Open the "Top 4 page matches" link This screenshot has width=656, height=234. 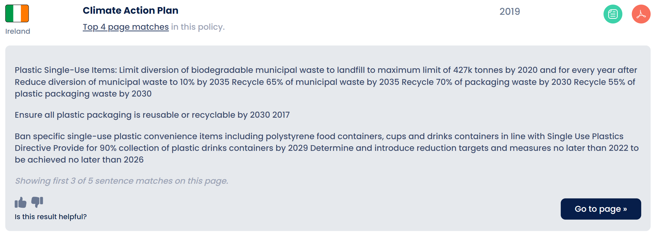[126, 27]
